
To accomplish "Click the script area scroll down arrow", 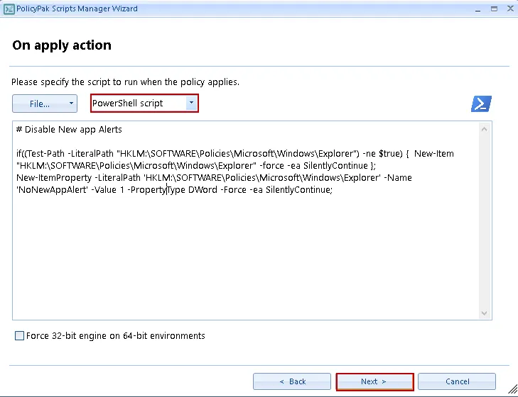I will (x=485, y=313).
